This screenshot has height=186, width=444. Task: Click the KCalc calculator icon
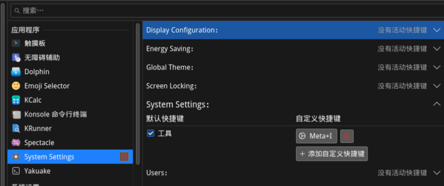pos(16,100)
